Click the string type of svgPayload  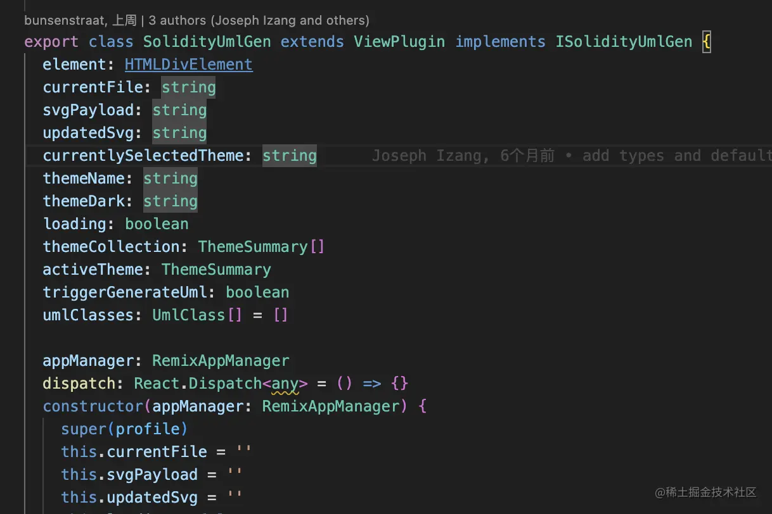[x=179, y=110]
